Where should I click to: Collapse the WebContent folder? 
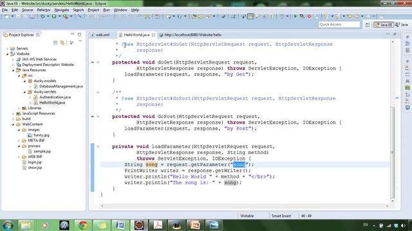pyautogui.click(x=13, y=124)
